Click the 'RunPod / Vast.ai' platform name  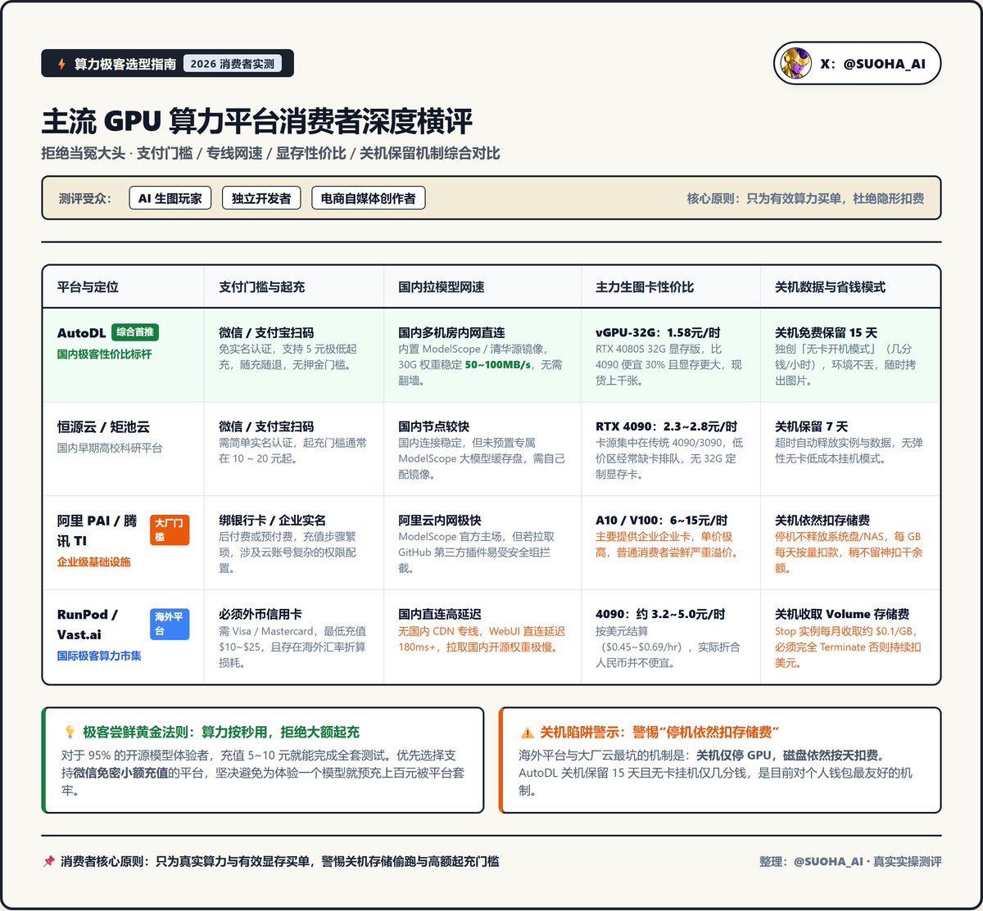(87, 625)
